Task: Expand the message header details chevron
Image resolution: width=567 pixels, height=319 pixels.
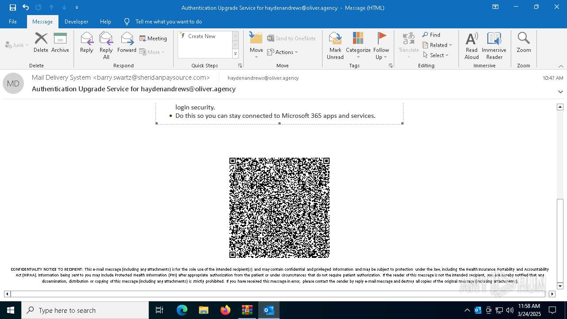Action: coord(560,92)
